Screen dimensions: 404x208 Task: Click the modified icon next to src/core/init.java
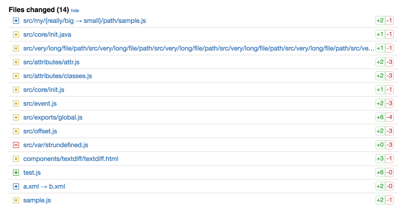point(16,35)
